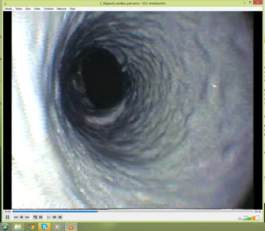265x231 pixels.
Task: Expand the Työkalut menu
Action: tap(49, 9)
